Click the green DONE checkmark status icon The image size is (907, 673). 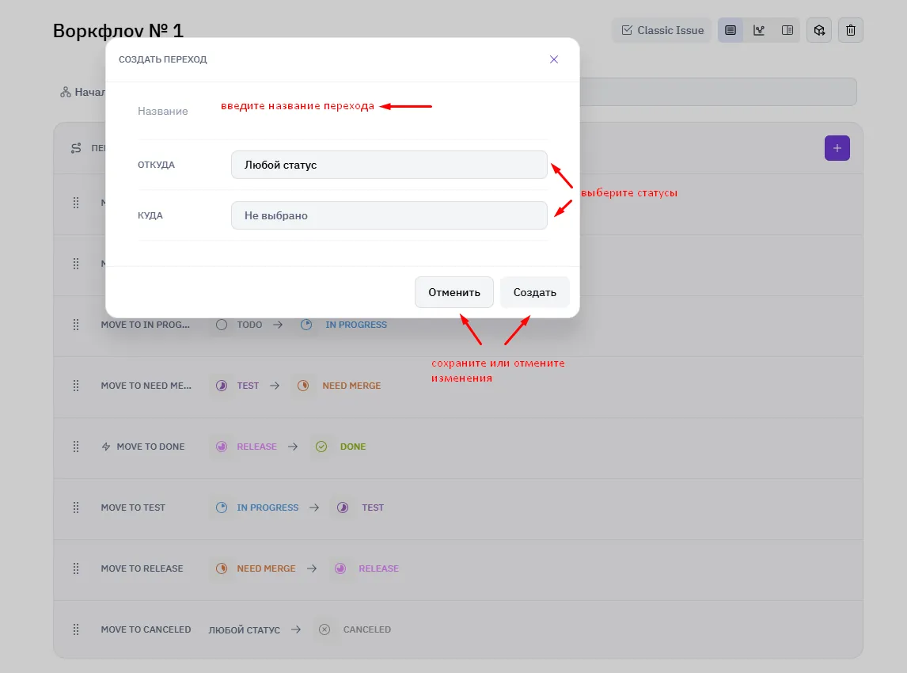[x=321, y=447]
